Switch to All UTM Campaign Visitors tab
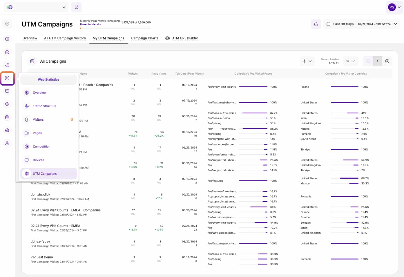404x277 pixels. coord(65,38)
